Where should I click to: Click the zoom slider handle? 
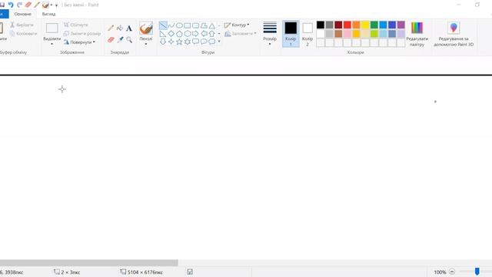pos(477,272)
